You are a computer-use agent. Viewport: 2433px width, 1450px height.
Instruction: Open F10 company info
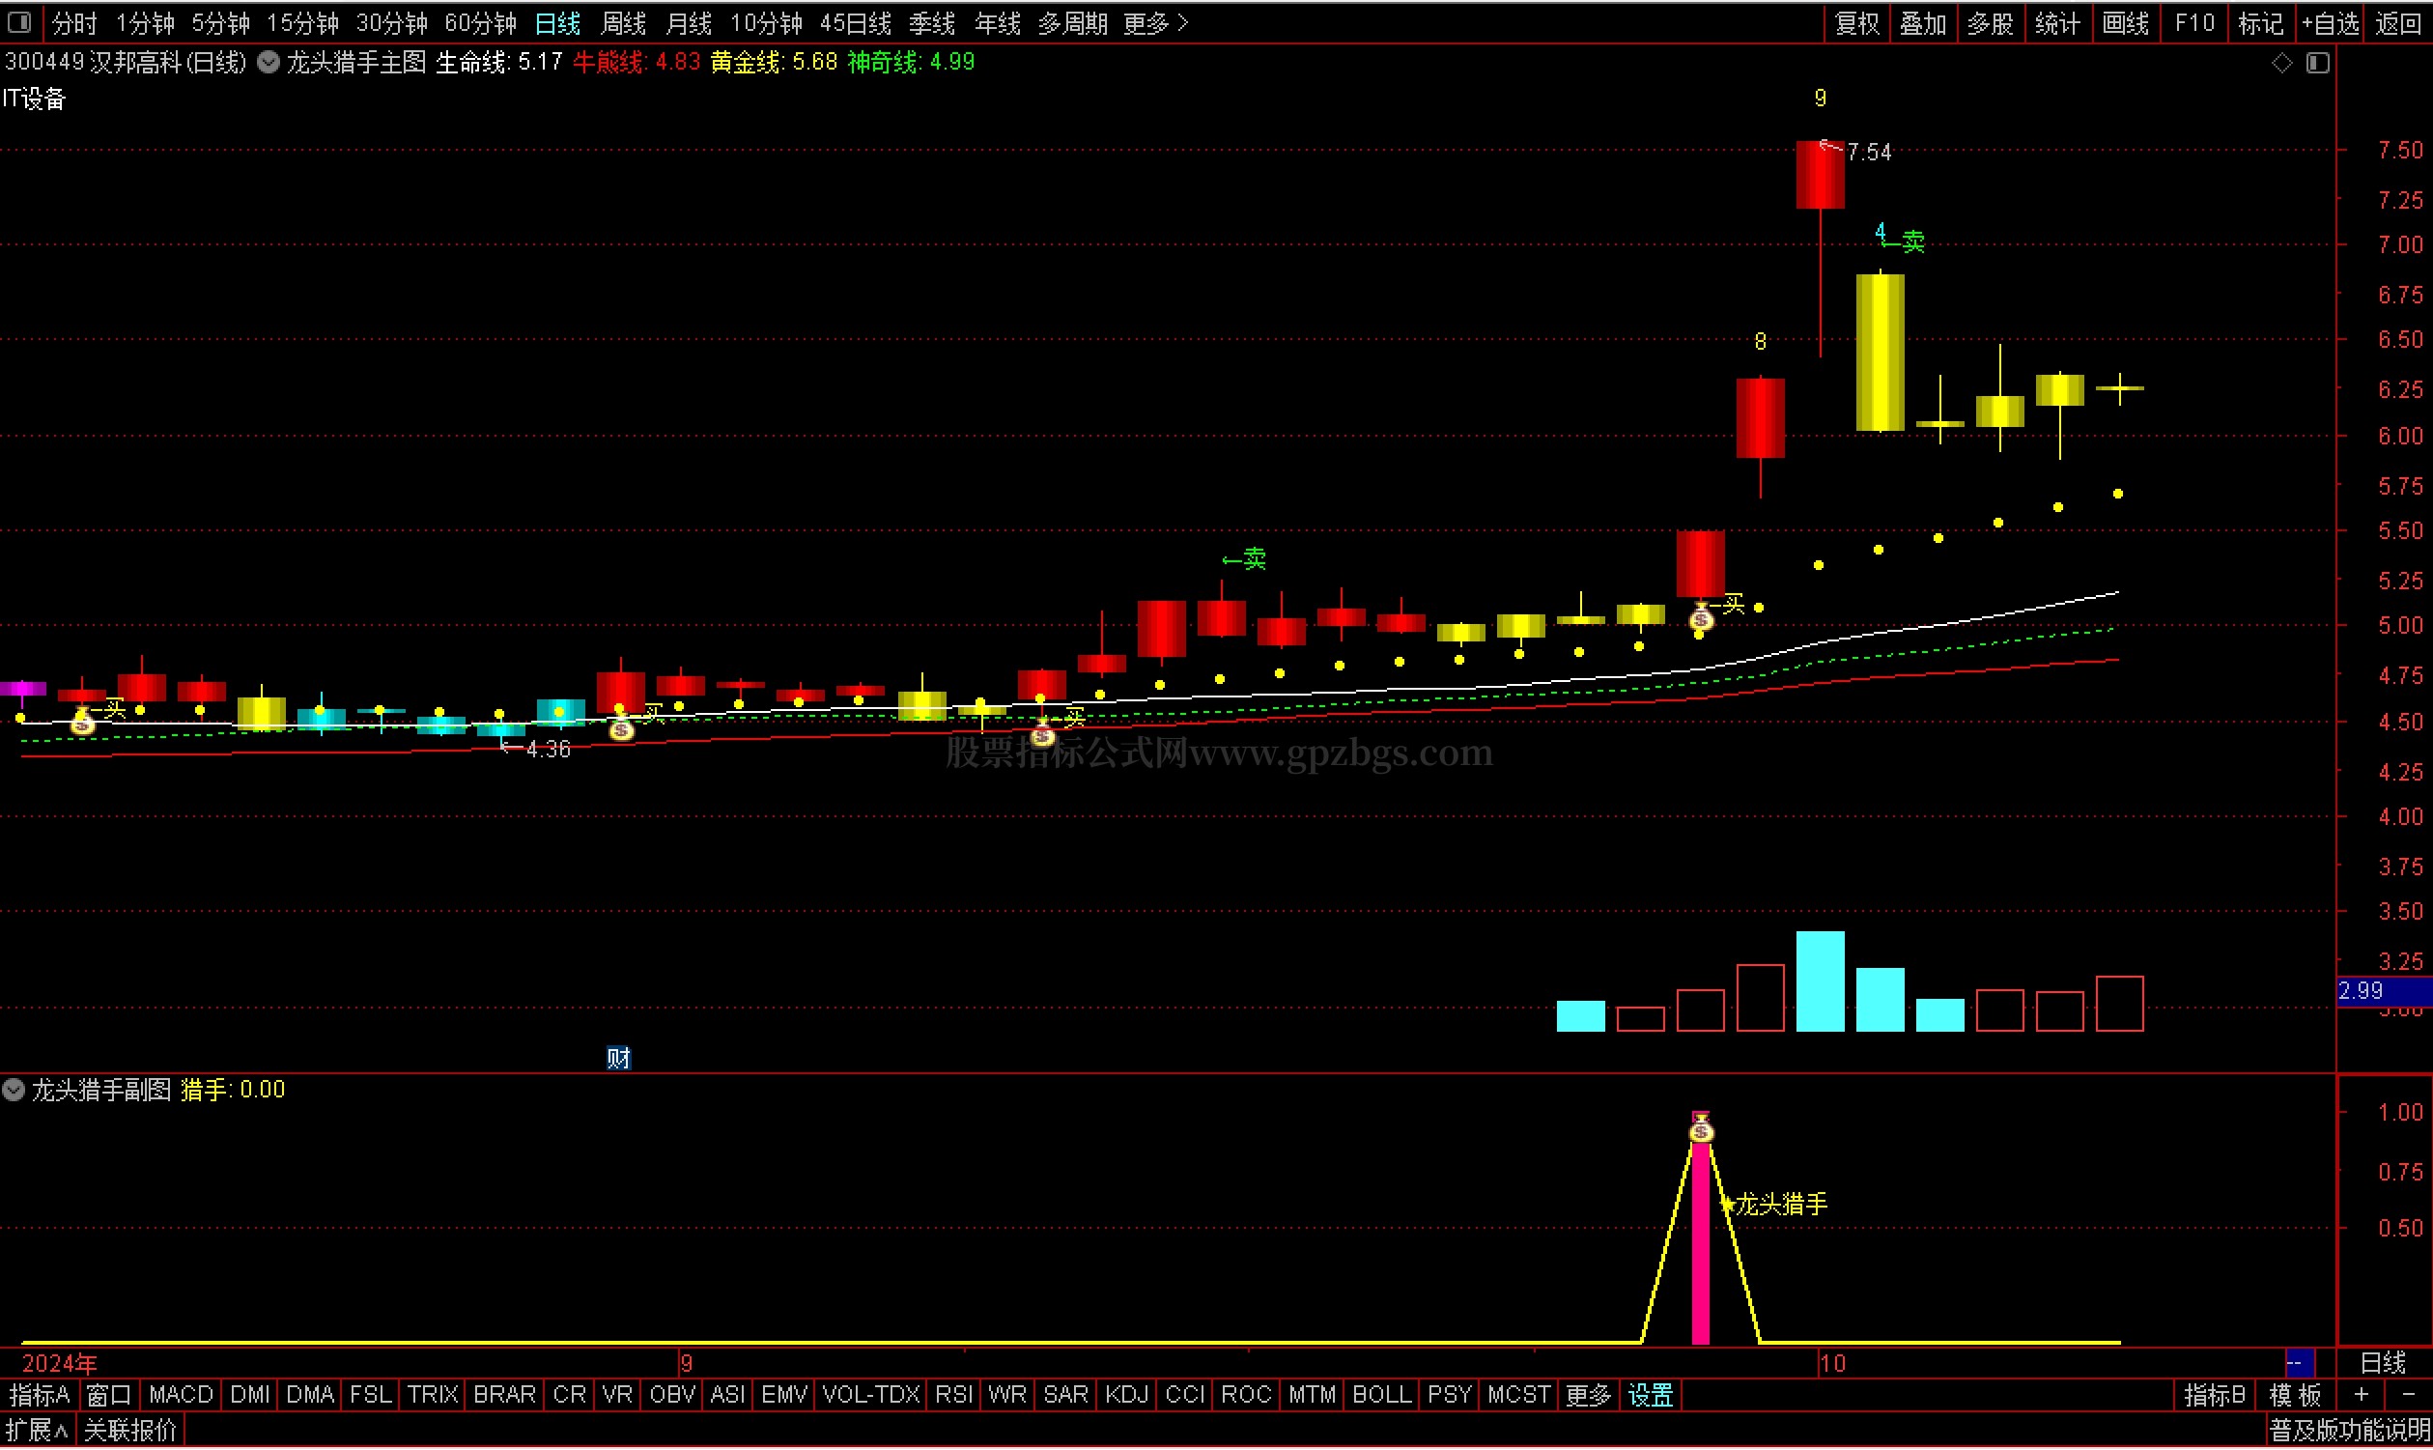(2193, 22)
